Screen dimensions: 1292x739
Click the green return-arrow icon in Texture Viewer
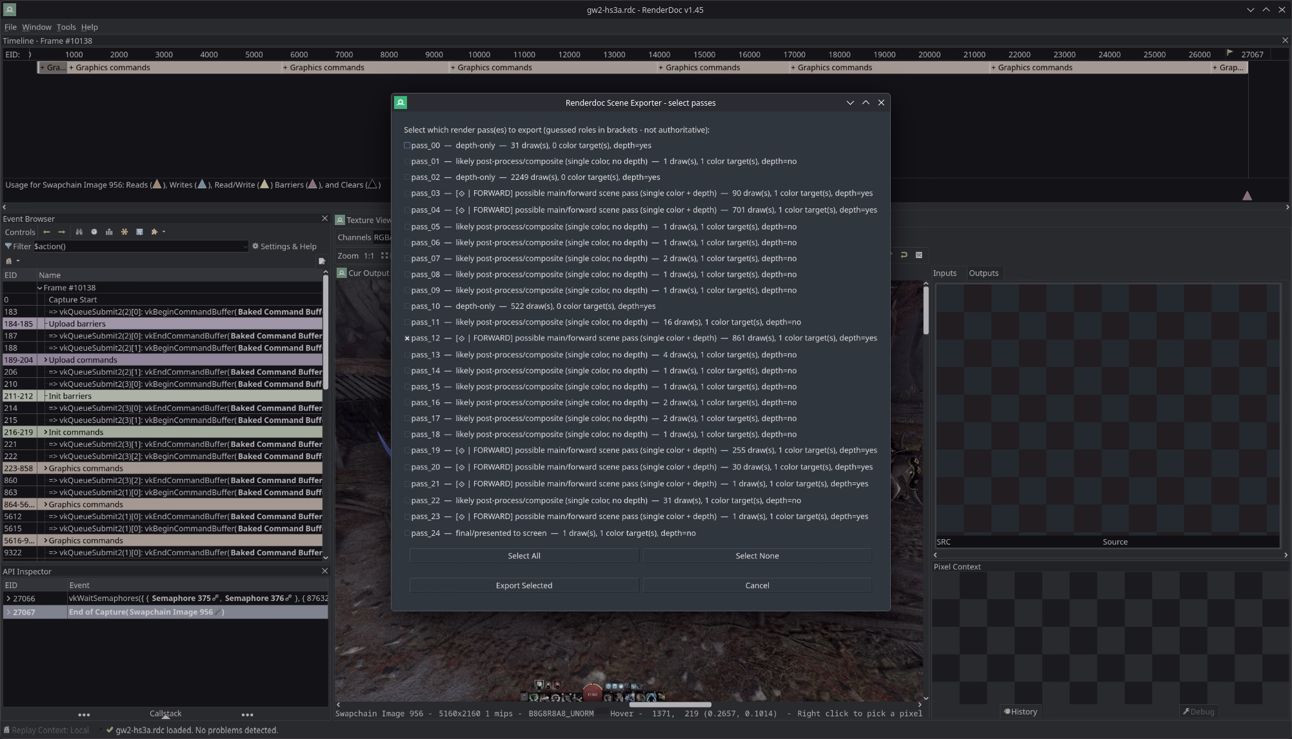click(904, 255)
